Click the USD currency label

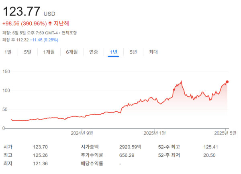49,14
